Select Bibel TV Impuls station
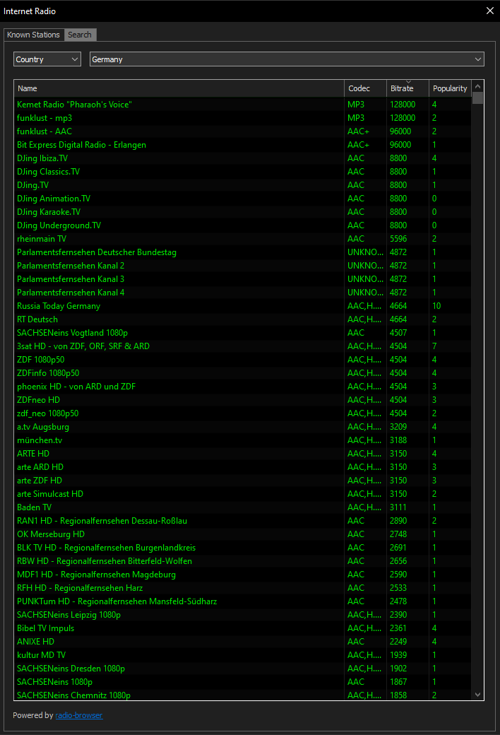 (x=242, y=628)
